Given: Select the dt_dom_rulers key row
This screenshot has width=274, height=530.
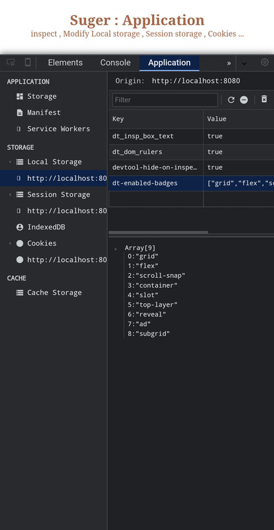Looking at the screenshot, I should click(157, 152).
